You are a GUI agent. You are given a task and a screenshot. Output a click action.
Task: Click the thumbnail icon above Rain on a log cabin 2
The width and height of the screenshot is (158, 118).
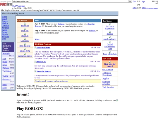(110, 62)
